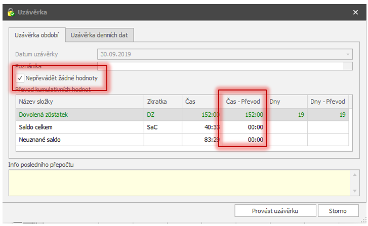
Task: Select the Neuznané saldo row
Action: pyautogui.click(x=182, y=140)
